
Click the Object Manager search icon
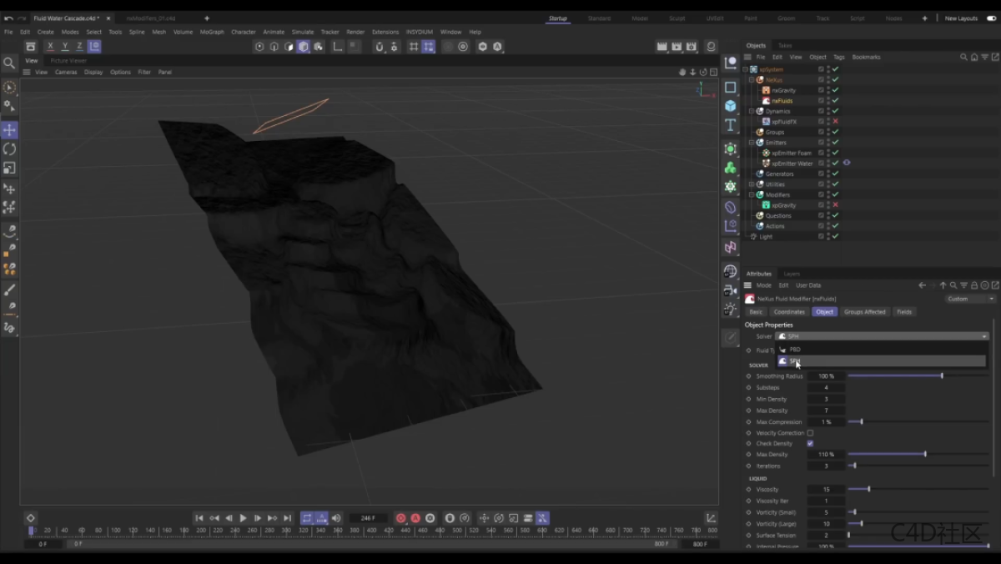click(963, 58)
